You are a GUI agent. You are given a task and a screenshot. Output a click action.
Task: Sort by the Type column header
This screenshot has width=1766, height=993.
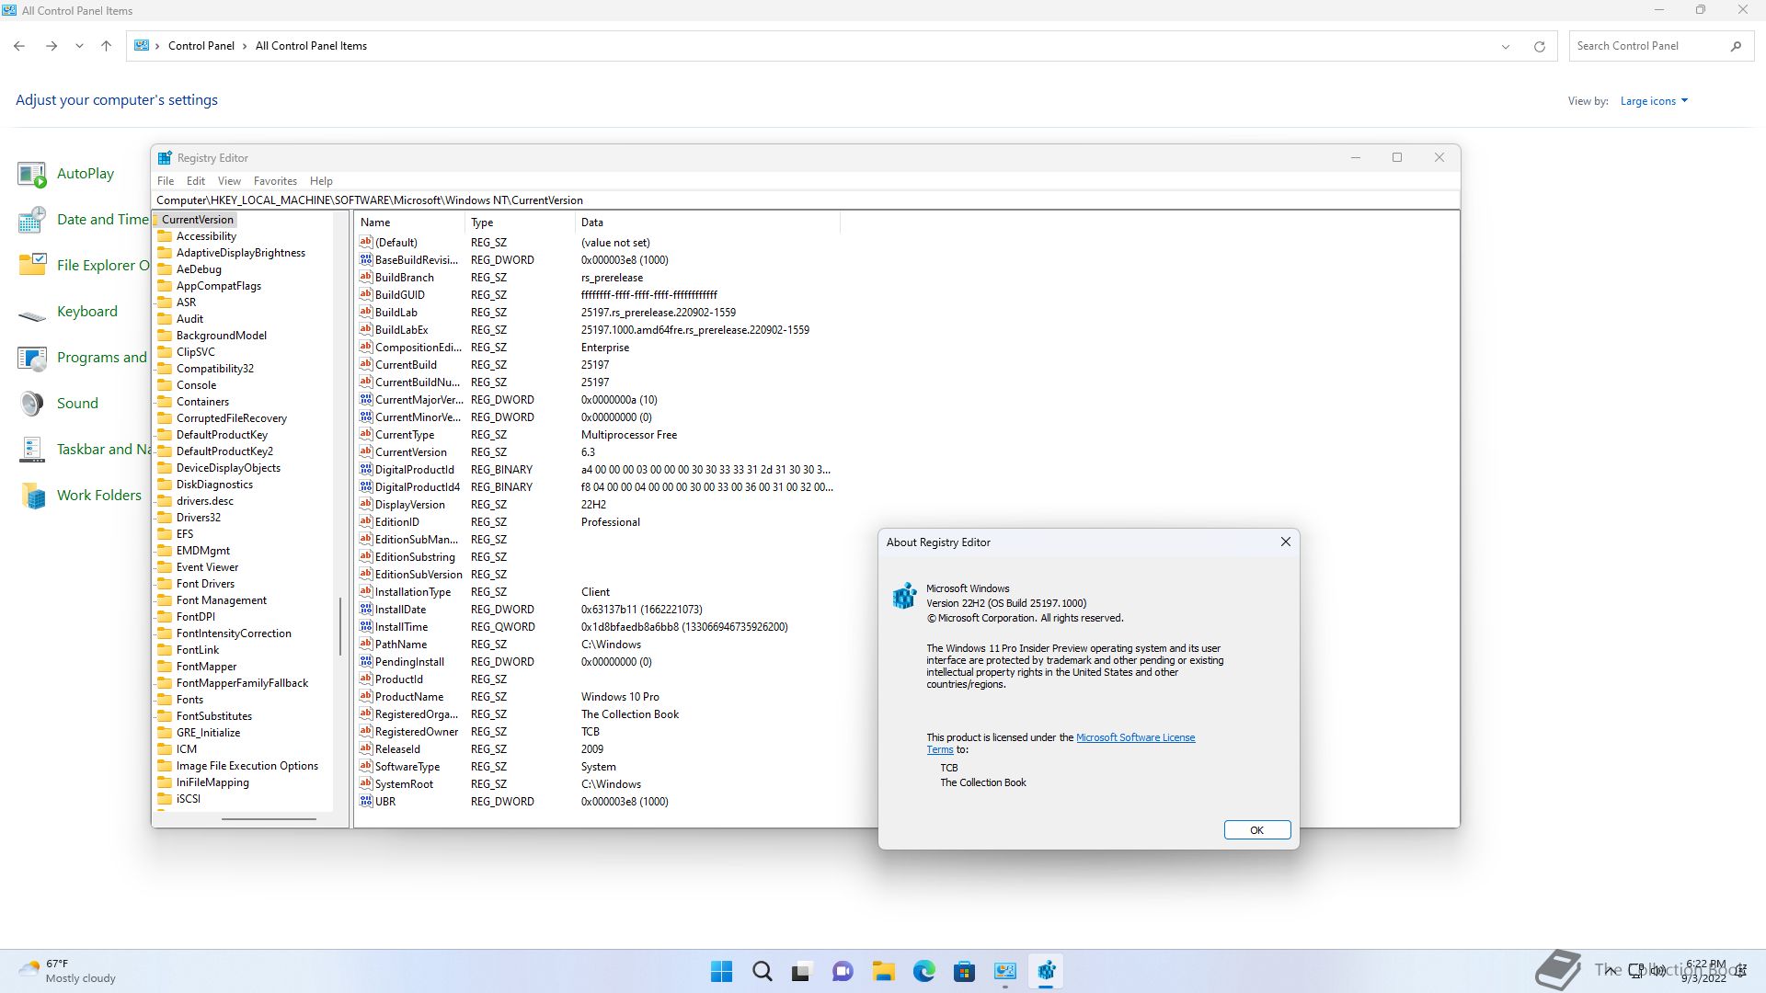click(520, 223)
